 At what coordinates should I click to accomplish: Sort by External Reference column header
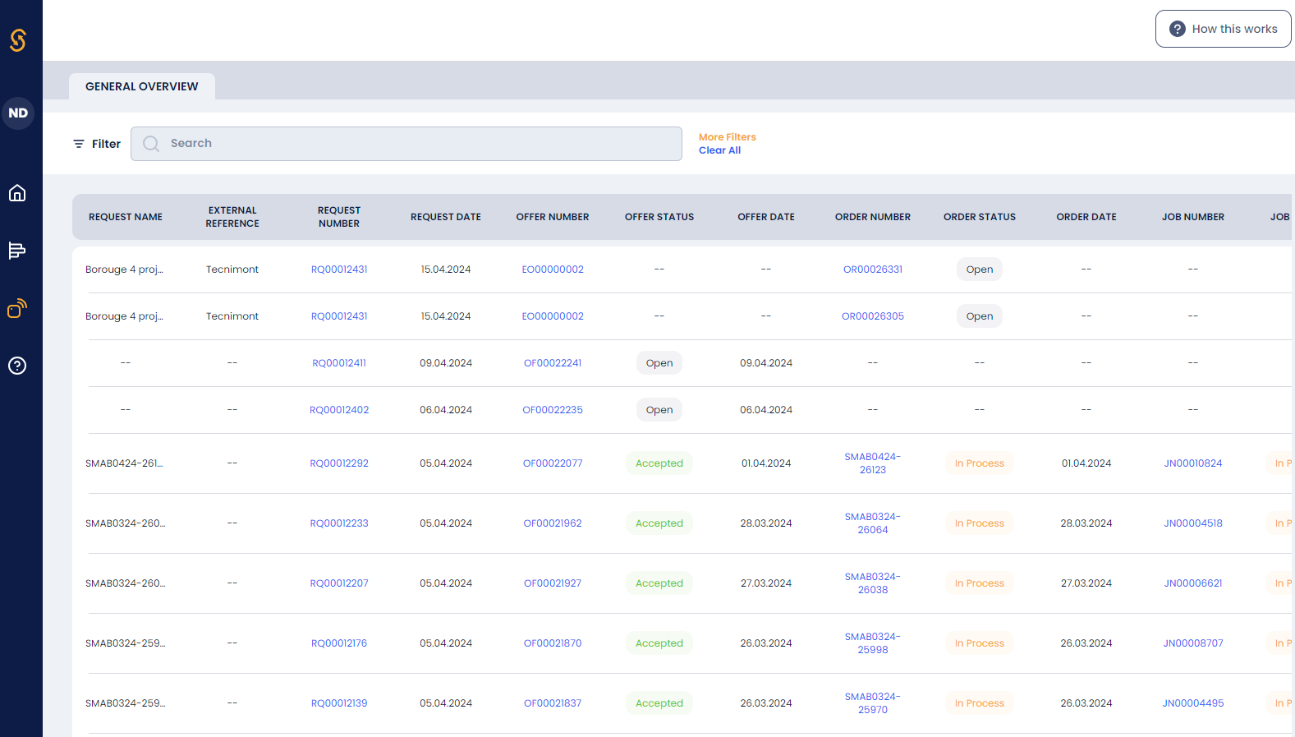tap(232, 217)
